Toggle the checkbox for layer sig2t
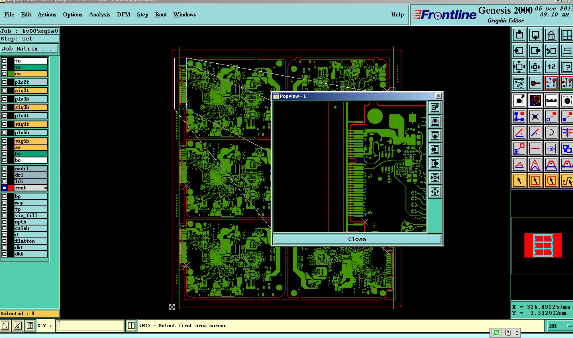The width and height of the screenshot is (573, 338). [x=4, y=91]
